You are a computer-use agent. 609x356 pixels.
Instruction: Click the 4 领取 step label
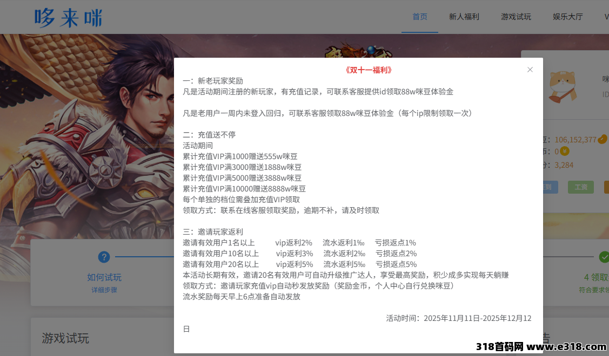596,277
